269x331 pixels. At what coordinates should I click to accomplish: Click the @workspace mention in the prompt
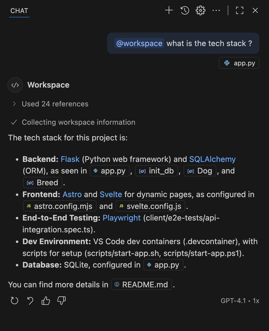tap(139, 43)
